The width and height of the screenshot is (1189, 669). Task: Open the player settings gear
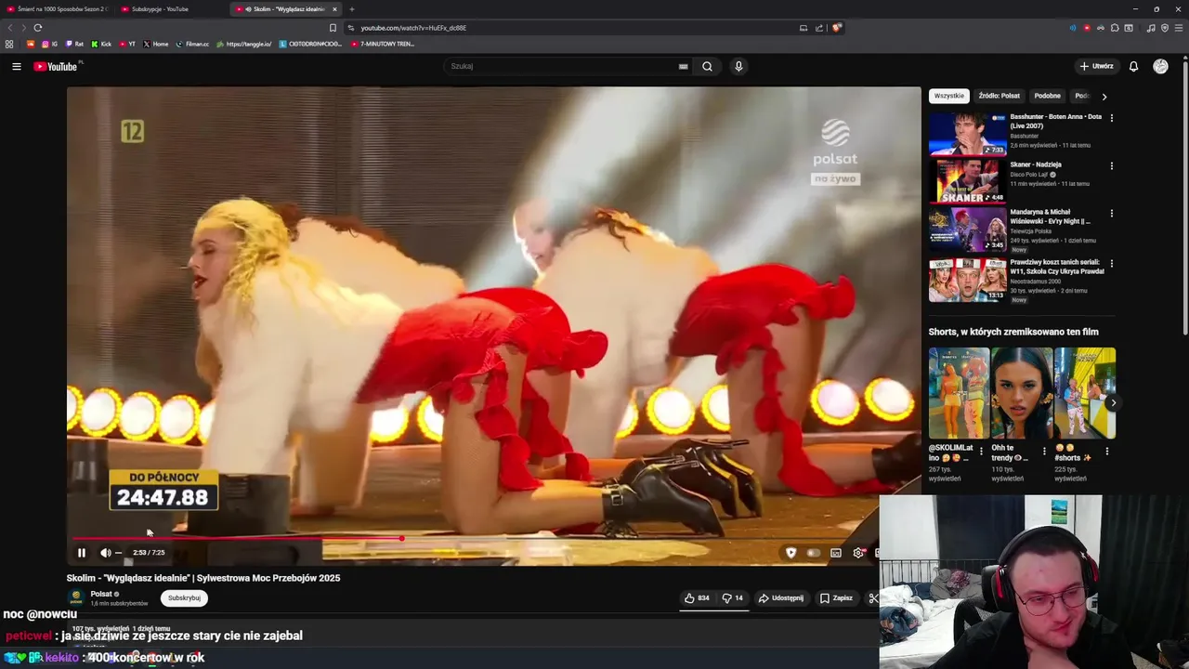click(858, 553)
